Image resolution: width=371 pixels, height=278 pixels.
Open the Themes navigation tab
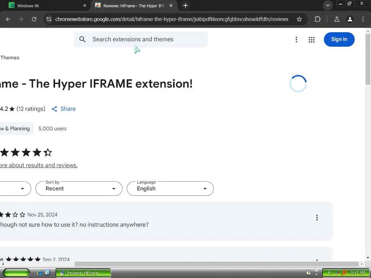coord(10,58)
